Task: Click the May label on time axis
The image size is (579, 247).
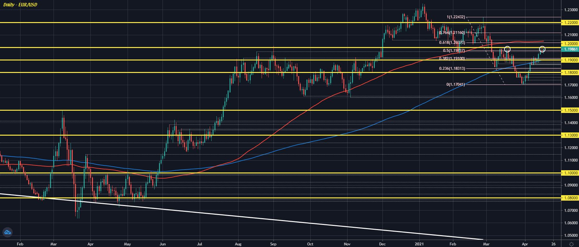Action: tap(127, 244)
